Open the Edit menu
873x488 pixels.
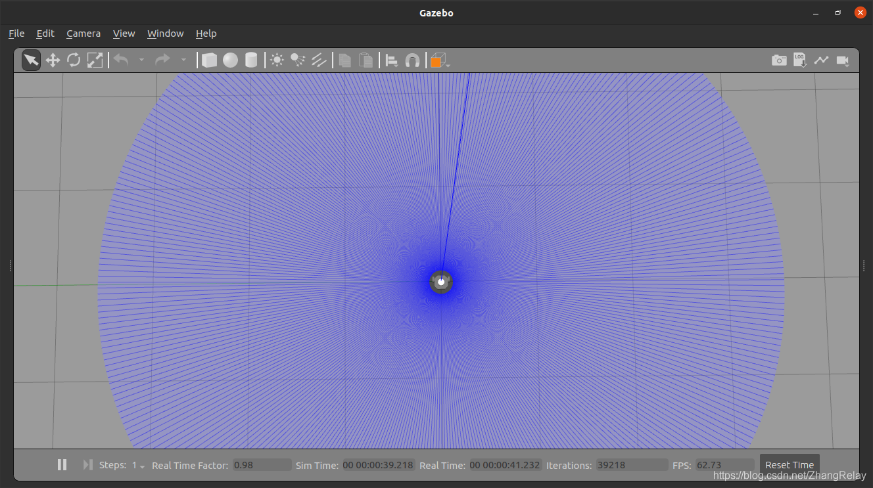(45, 33)
